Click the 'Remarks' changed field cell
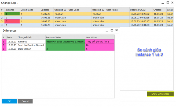Screen dimensions: 176x107 31,41
